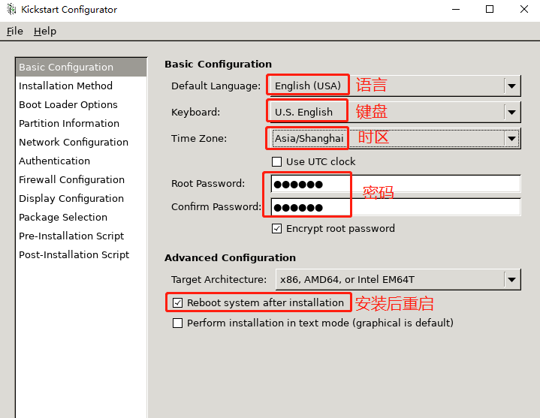Select Post-Installation Script in sidebar
This screenshot has height=418, width=540.
(81, 254)
